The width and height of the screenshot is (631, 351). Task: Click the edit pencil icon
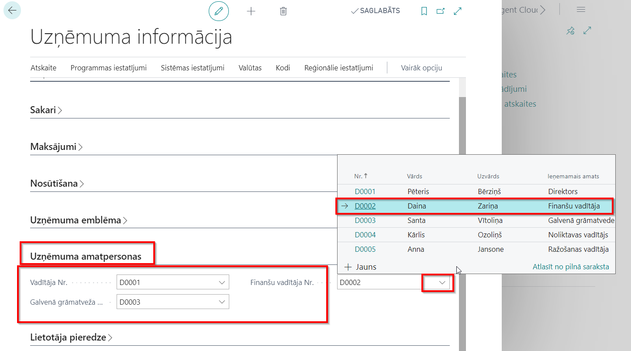pos(219,11)
